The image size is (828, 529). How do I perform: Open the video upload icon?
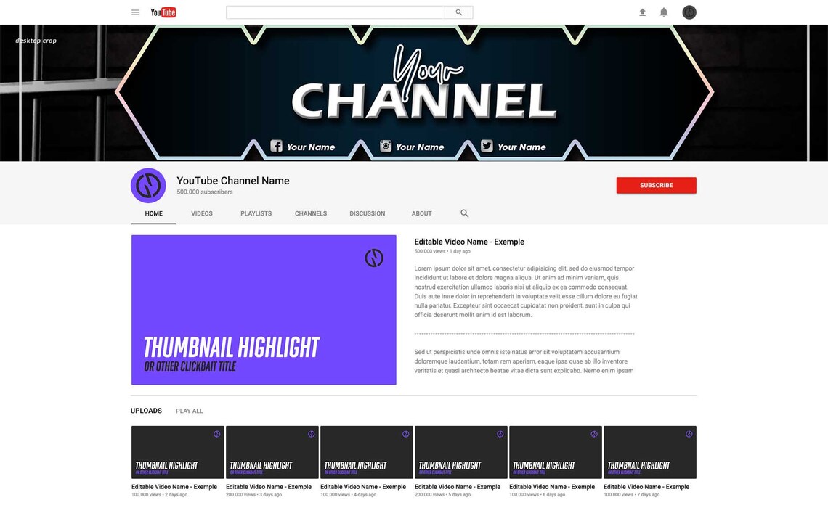point(642,12)
